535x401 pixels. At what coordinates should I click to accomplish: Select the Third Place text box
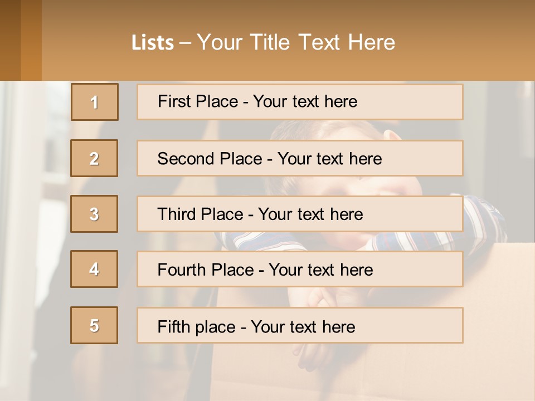coord(300,214)
